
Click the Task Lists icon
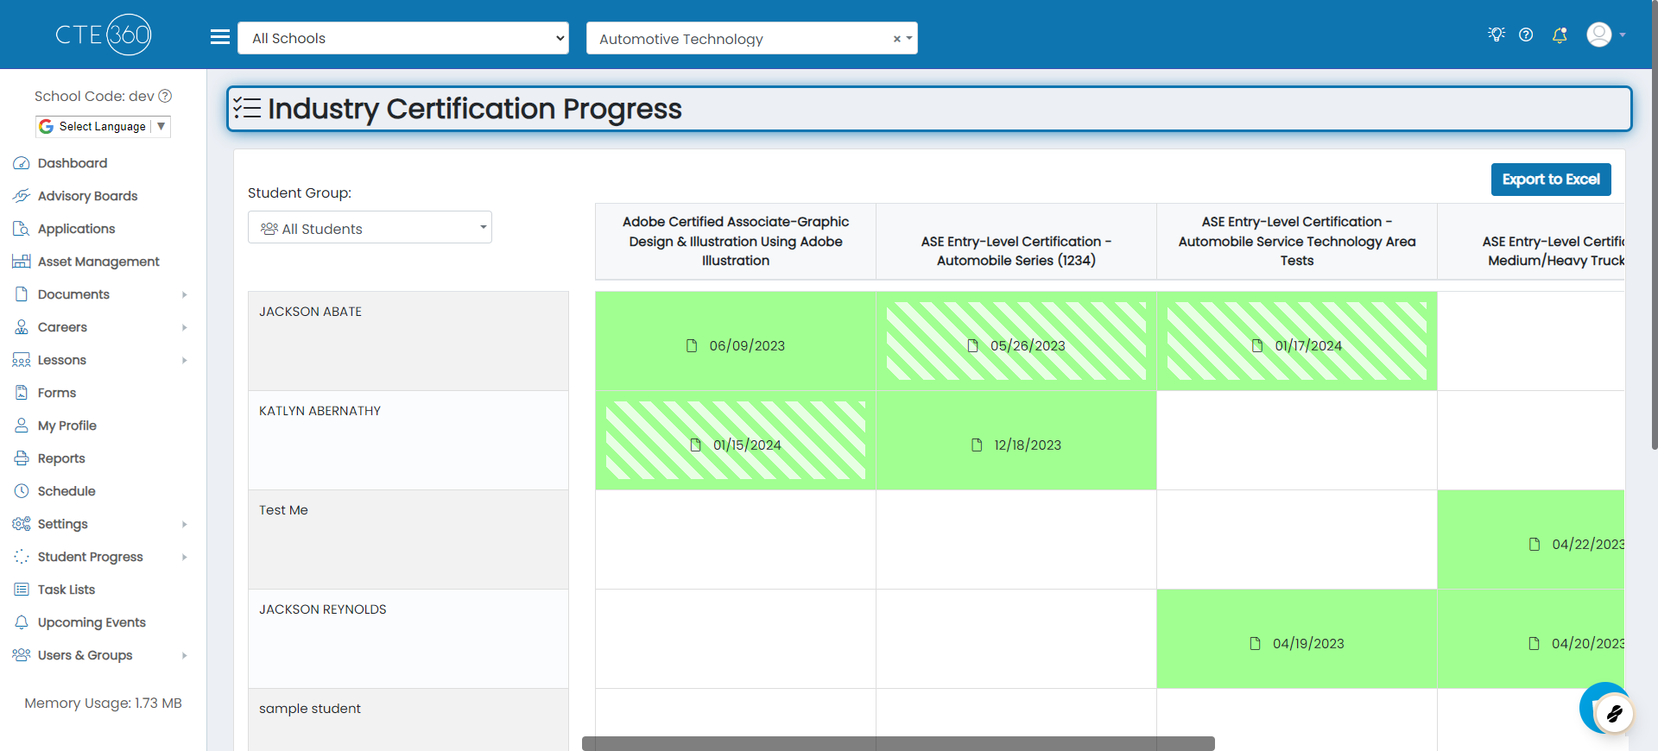[x=22, y=590]
